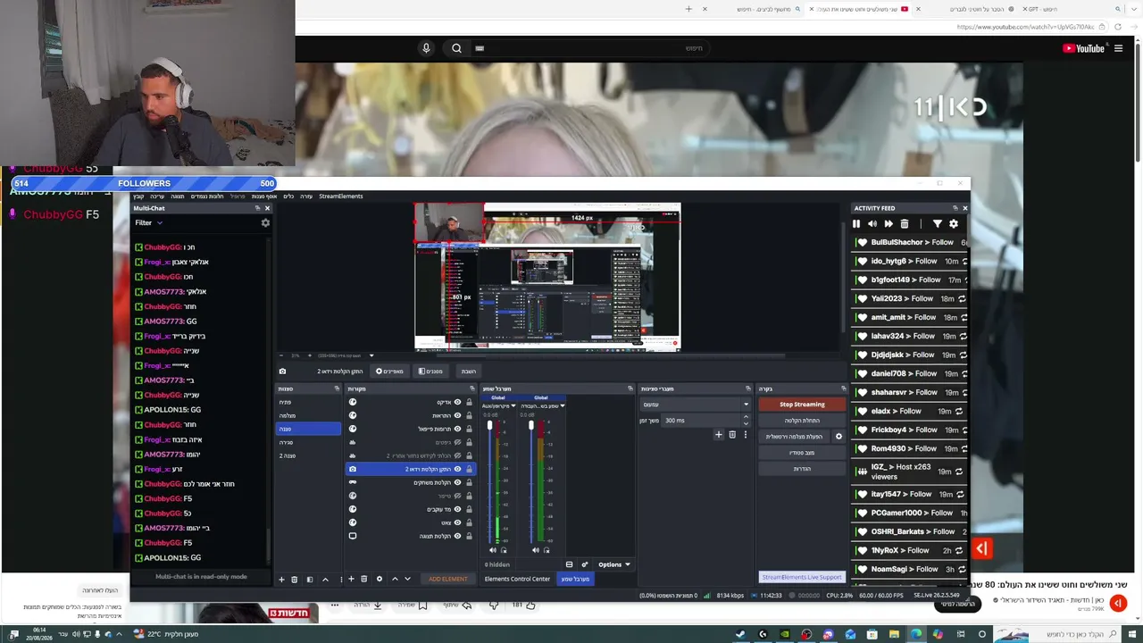Open StreamElements menu in OBS

click(340, 196)
